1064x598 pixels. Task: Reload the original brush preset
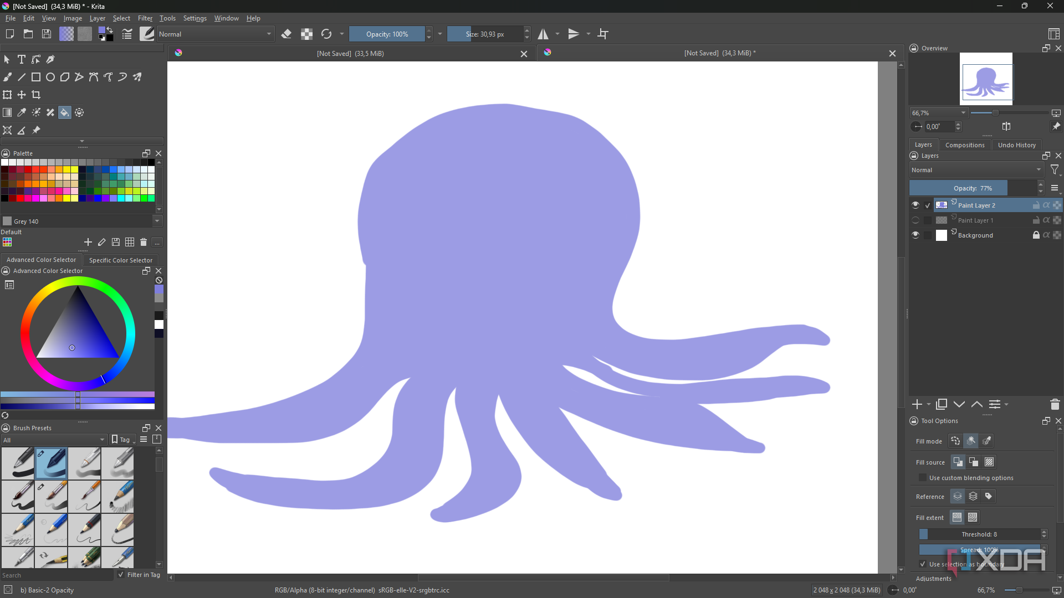pyautogui.click(x=326, y=34)
